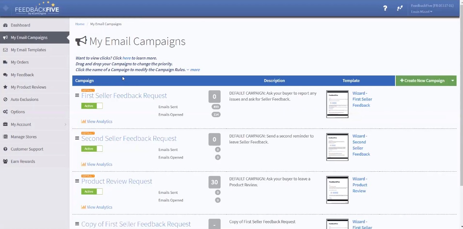Click Wizard - Product Review template link

[x=360, y=185]
